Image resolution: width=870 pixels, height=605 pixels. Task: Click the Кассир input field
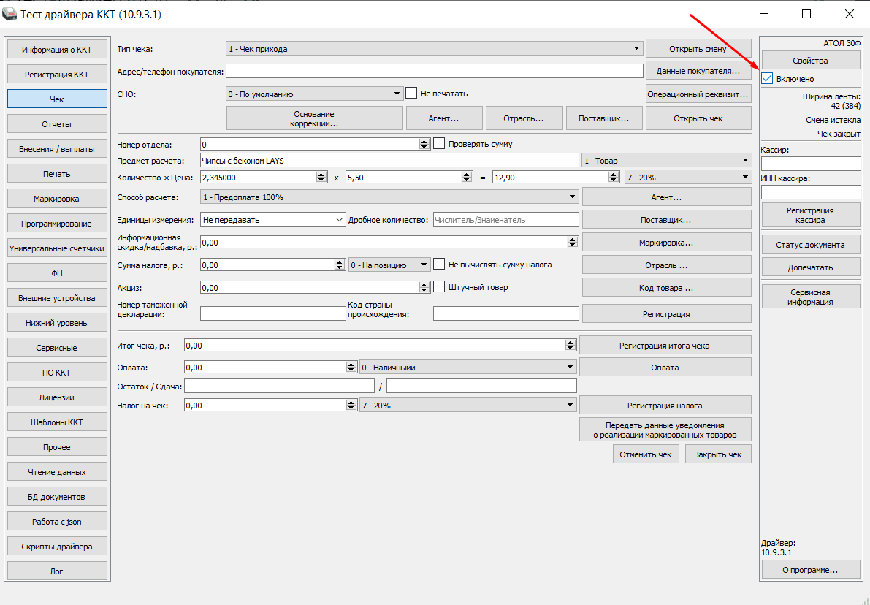pyautogui.click(x=810, y=164)
